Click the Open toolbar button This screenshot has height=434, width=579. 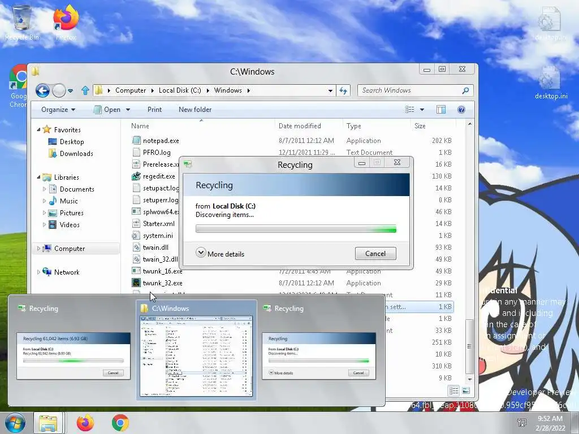pos(107,110)
